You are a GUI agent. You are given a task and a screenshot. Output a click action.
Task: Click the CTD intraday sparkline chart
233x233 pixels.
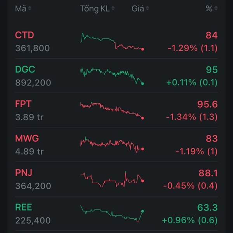coord(112,42)
